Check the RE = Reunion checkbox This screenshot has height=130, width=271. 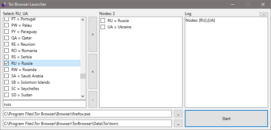[6, 44]
